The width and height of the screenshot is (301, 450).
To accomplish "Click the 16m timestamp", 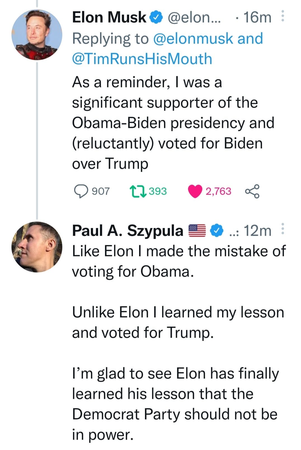I will pos(257,17).
